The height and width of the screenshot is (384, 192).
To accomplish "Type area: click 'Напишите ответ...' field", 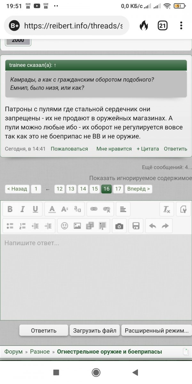I will [96, 277].
